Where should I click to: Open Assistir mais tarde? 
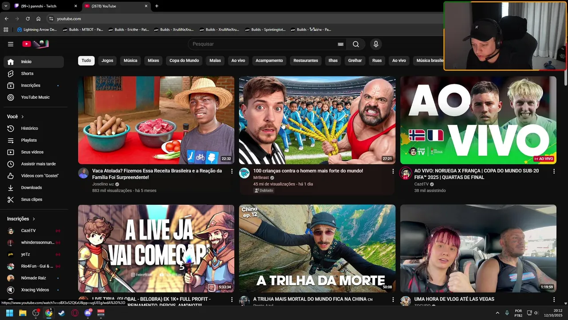[x=34, y=164]
